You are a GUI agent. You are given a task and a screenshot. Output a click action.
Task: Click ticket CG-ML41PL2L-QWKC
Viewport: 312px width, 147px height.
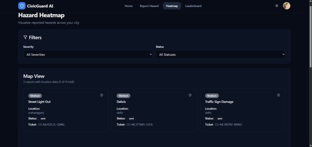click(52, 125)
